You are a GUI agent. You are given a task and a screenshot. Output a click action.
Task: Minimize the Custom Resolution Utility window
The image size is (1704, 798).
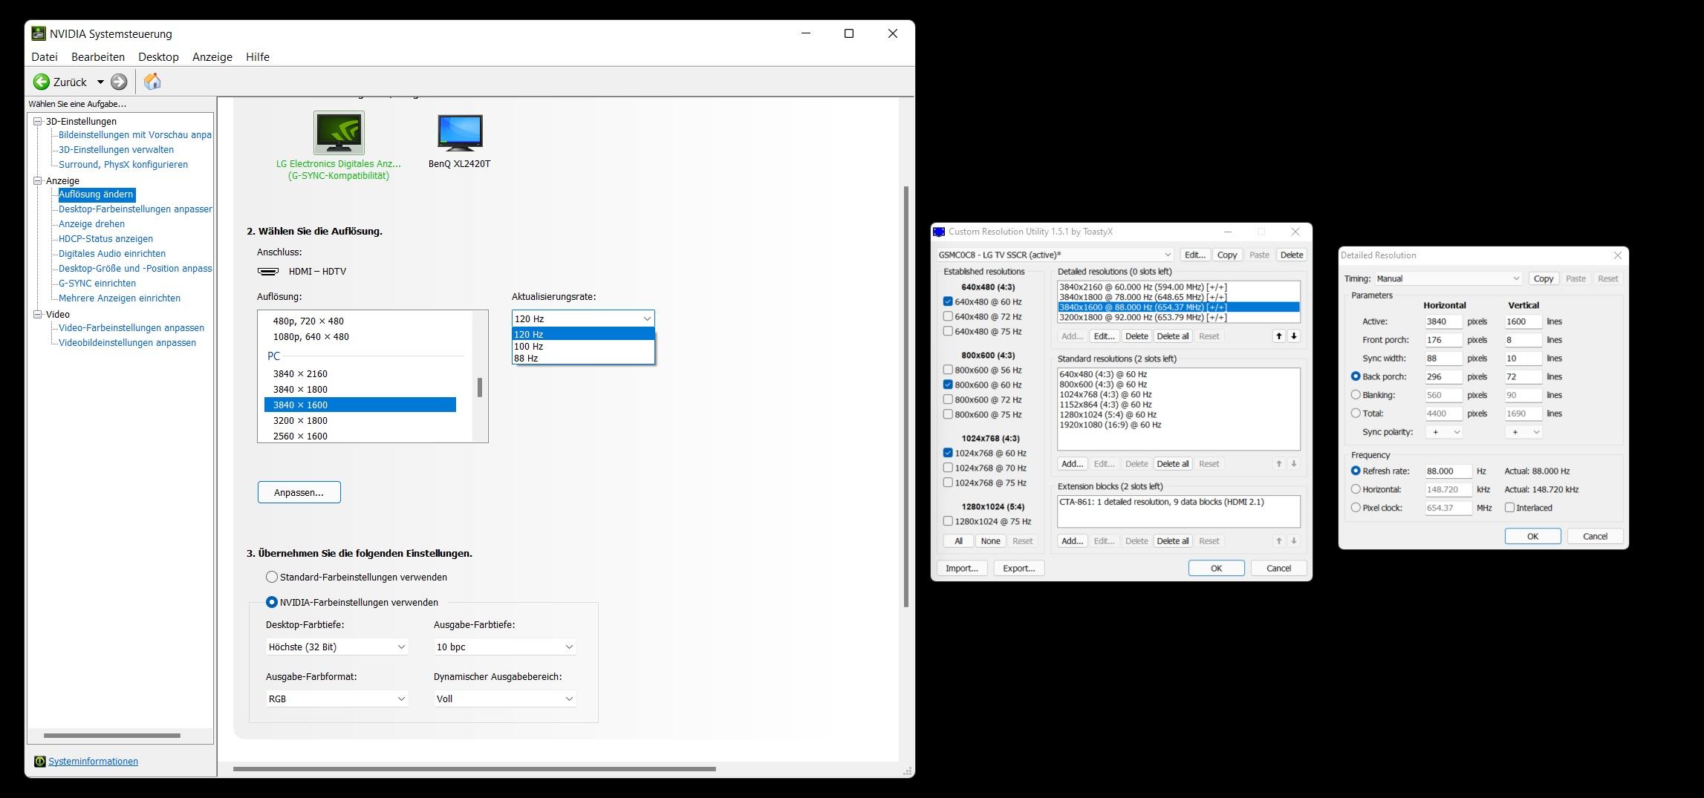(1228, 232)
